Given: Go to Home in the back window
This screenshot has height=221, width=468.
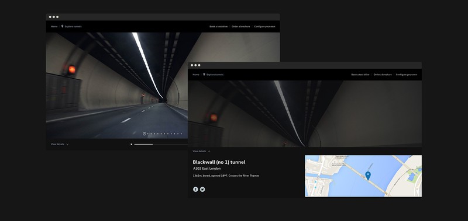Looking at the screenshot, I should [54, 26].
